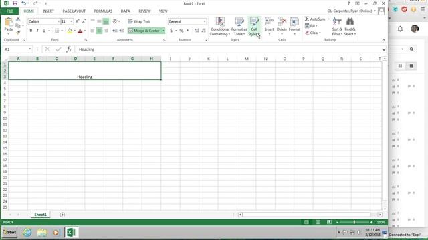Open Merge & Center dropdown arrow
428x240 pixels.
[163, 31]
